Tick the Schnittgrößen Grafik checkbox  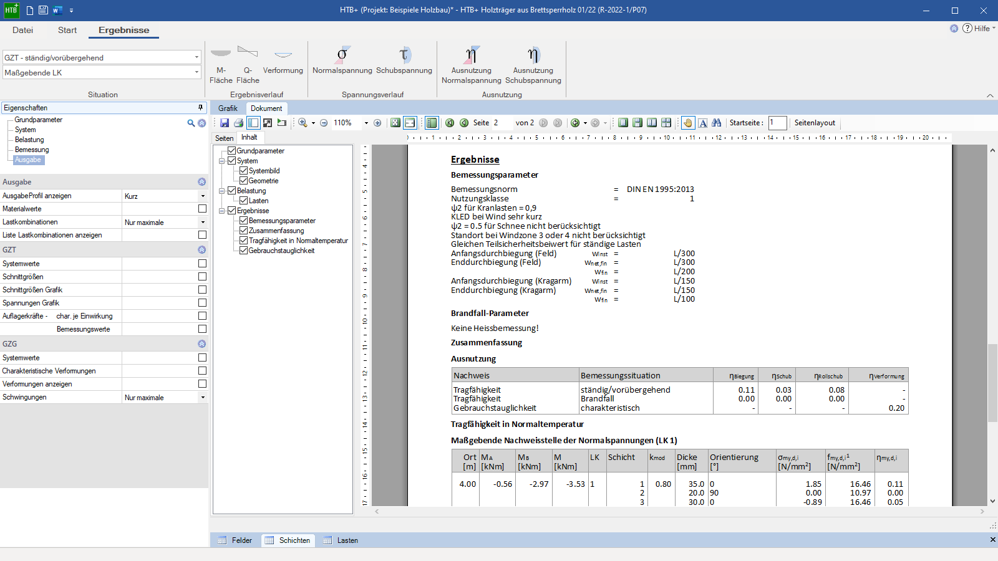point(202,290)
